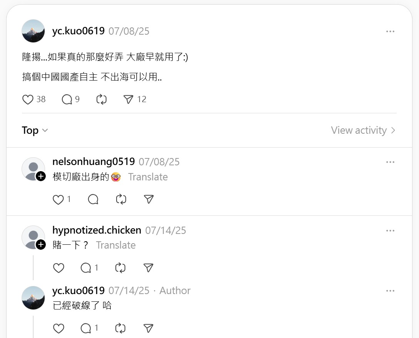Translate nelsonhuang0519's comment
Screen dimensions: 419x338
coord(148,177)
